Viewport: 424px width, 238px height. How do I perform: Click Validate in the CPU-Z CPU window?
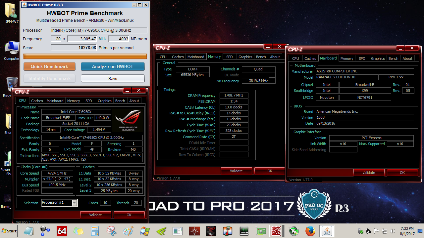tap(95, 215)
